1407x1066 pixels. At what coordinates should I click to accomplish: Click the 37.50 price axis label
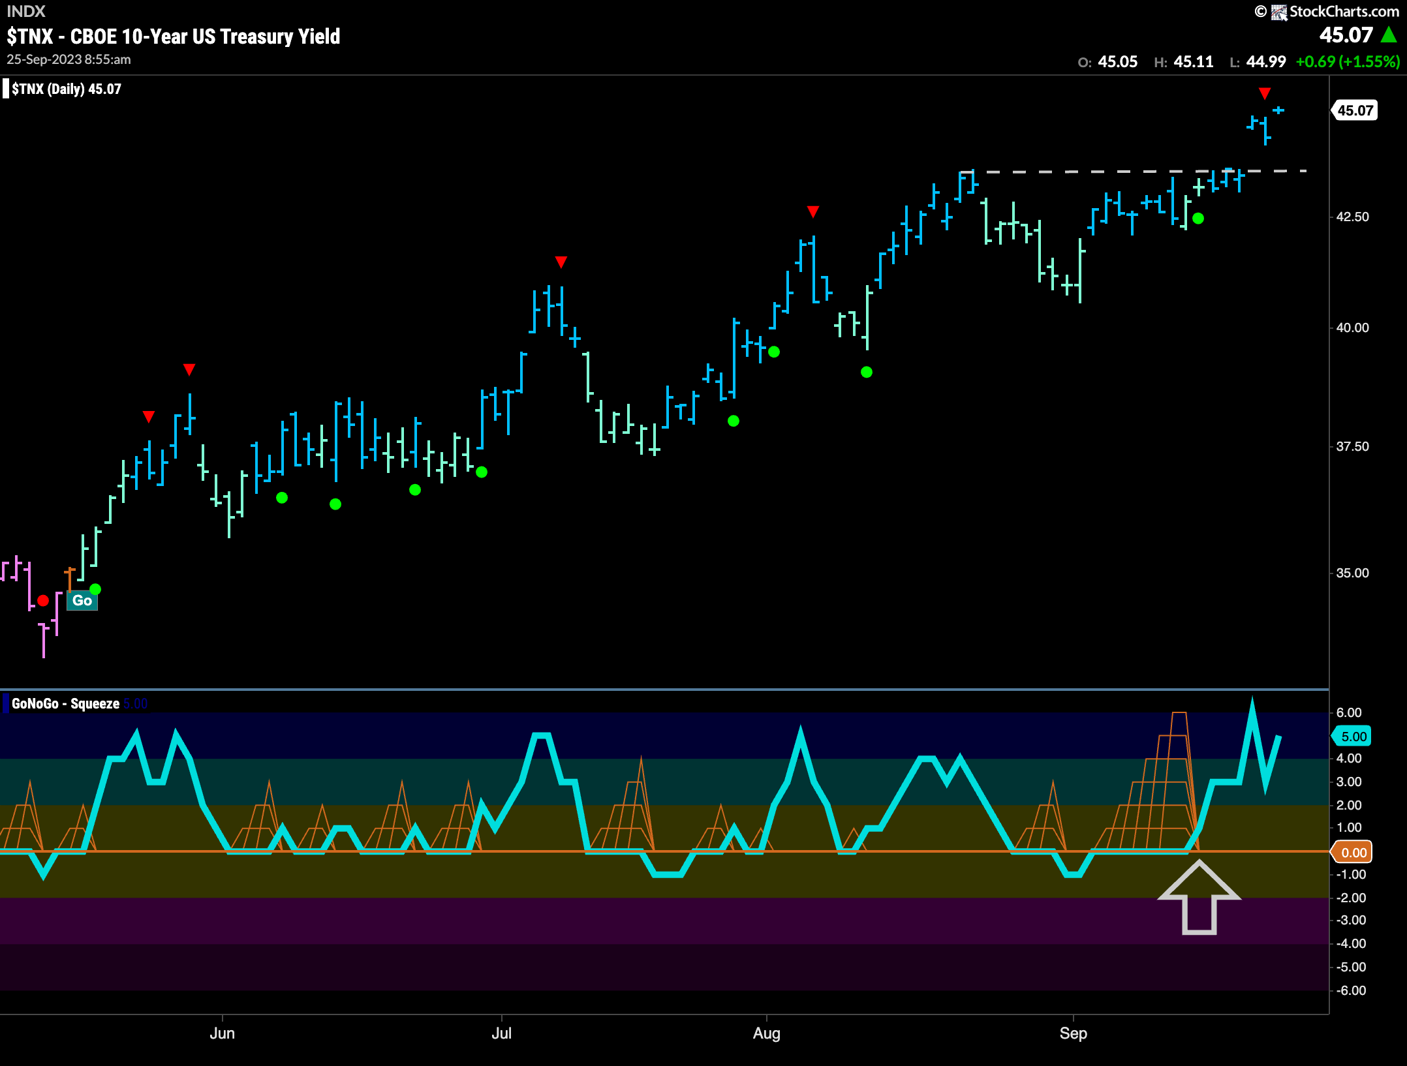[1352, 446]
